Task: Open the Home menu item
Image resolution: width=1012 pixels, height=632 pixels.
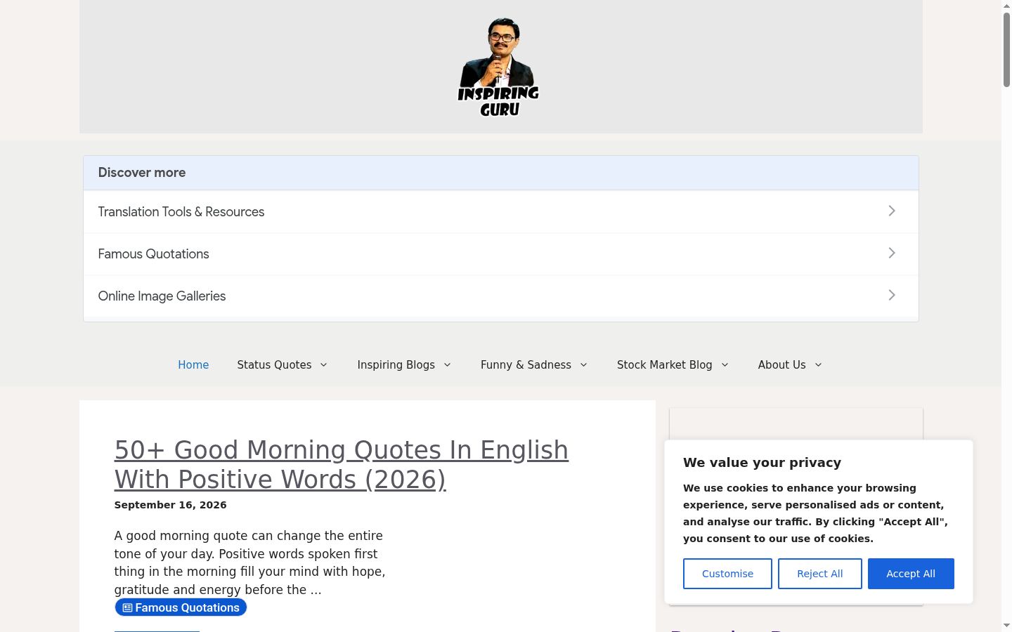Action: tap(193, 365)
